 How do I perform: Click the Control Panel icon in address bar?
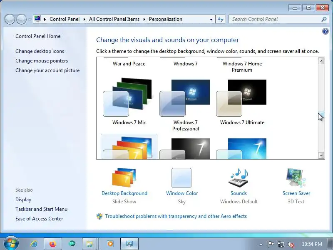point(37,19)
